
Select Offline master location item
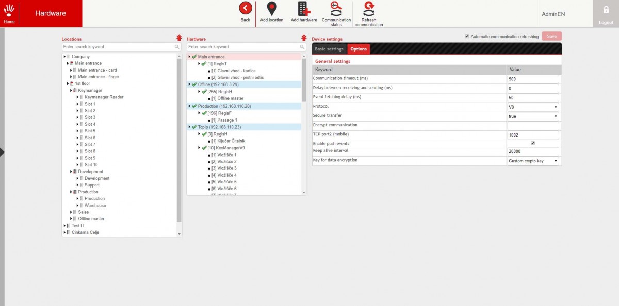tap(91, 219)
